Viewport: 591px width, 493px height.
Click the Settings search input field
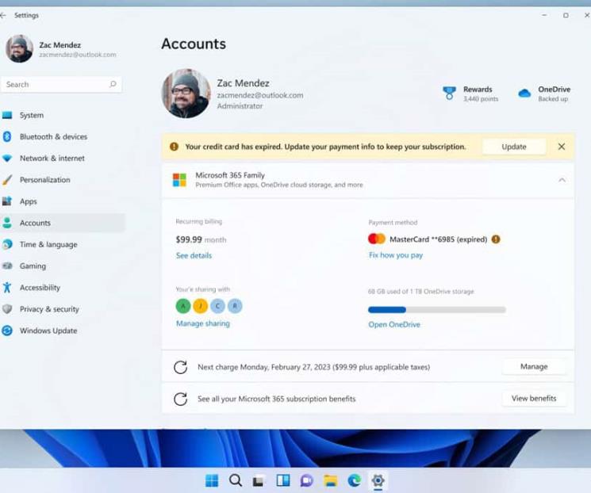pyautogui.click(x=61, y=84)
